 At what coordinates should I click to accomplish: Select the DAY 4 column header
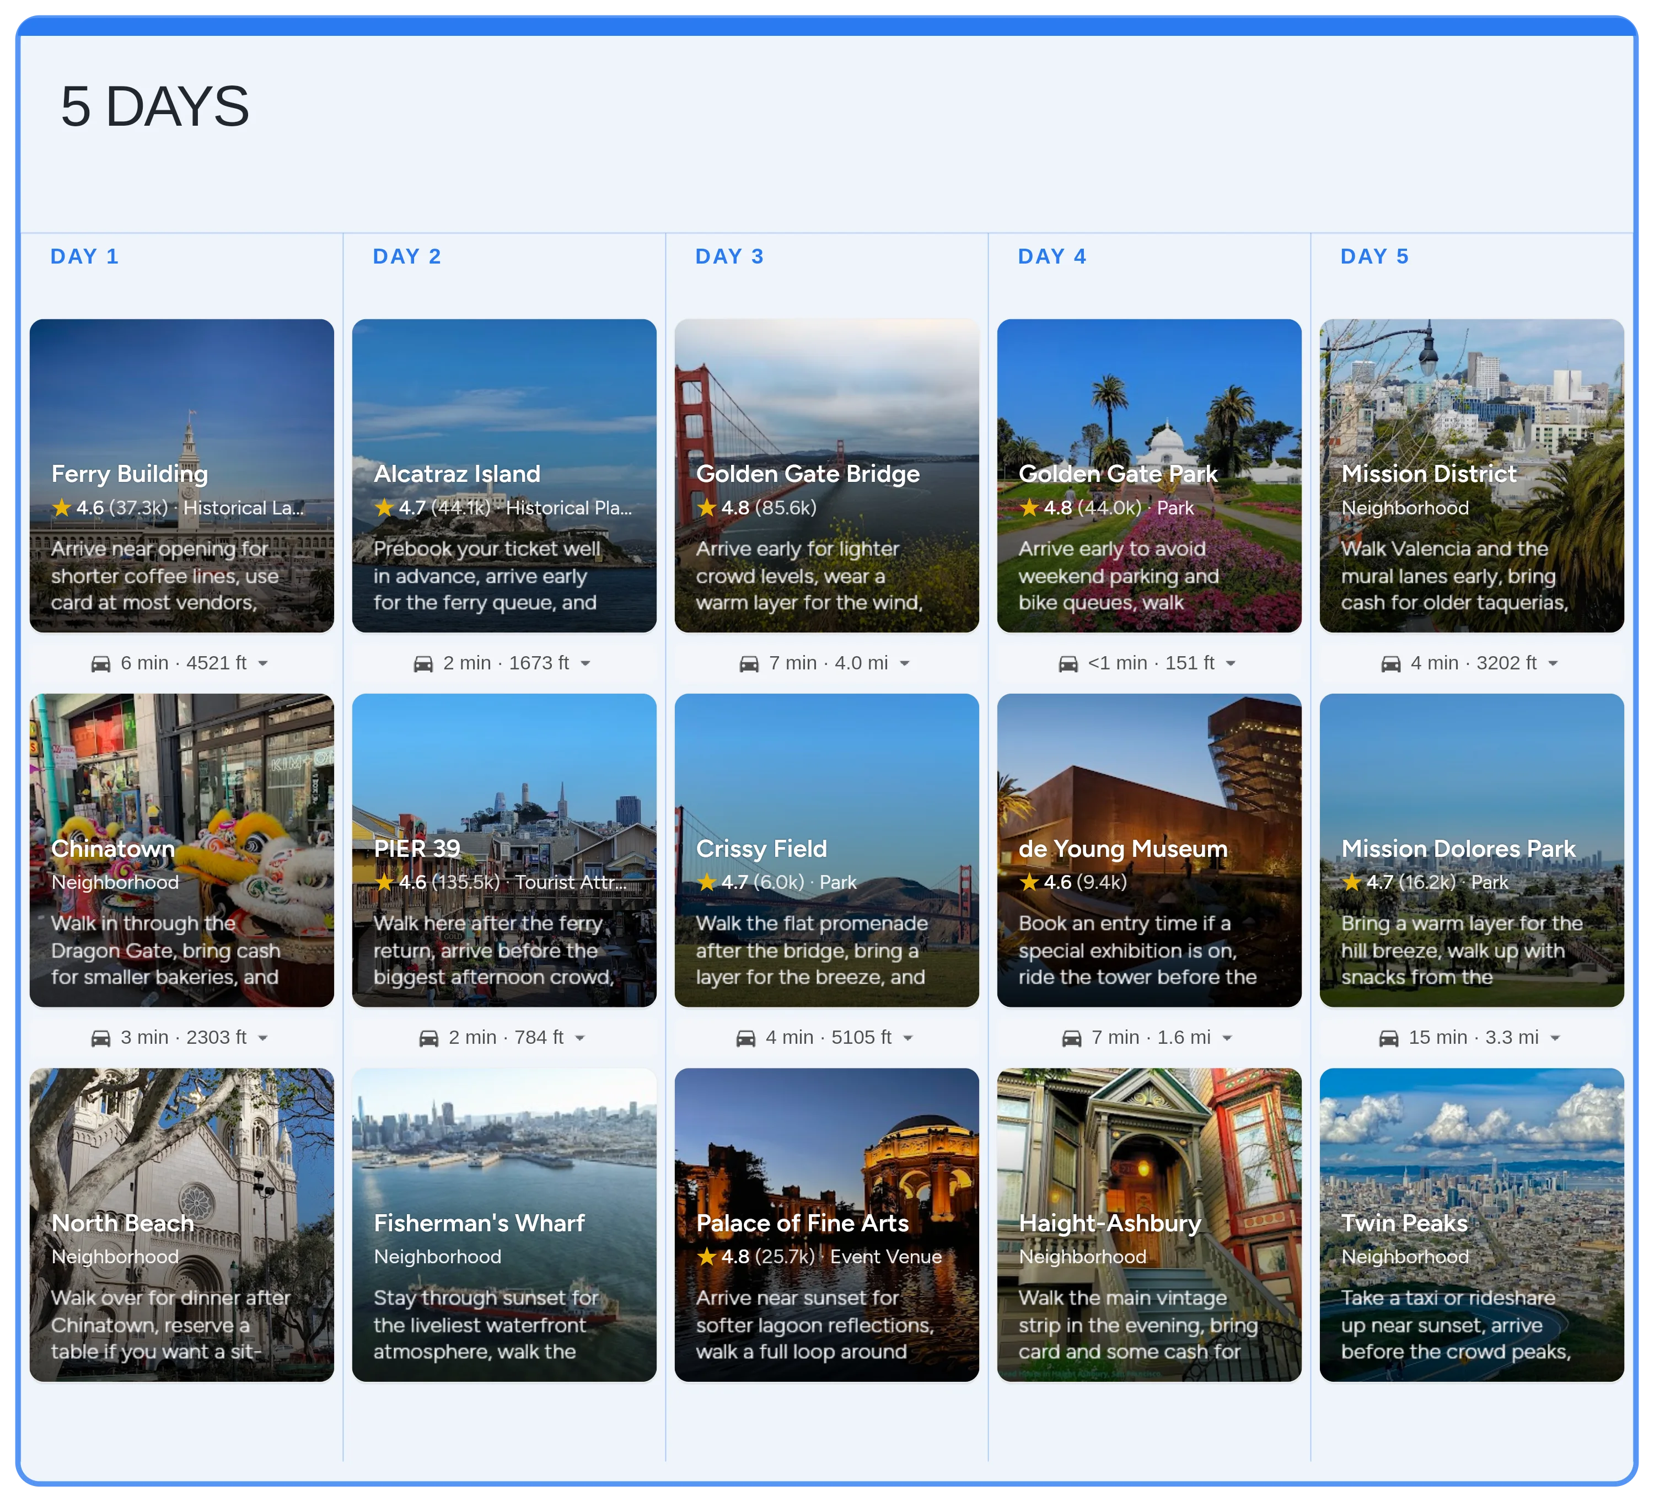click(1052, 257)
